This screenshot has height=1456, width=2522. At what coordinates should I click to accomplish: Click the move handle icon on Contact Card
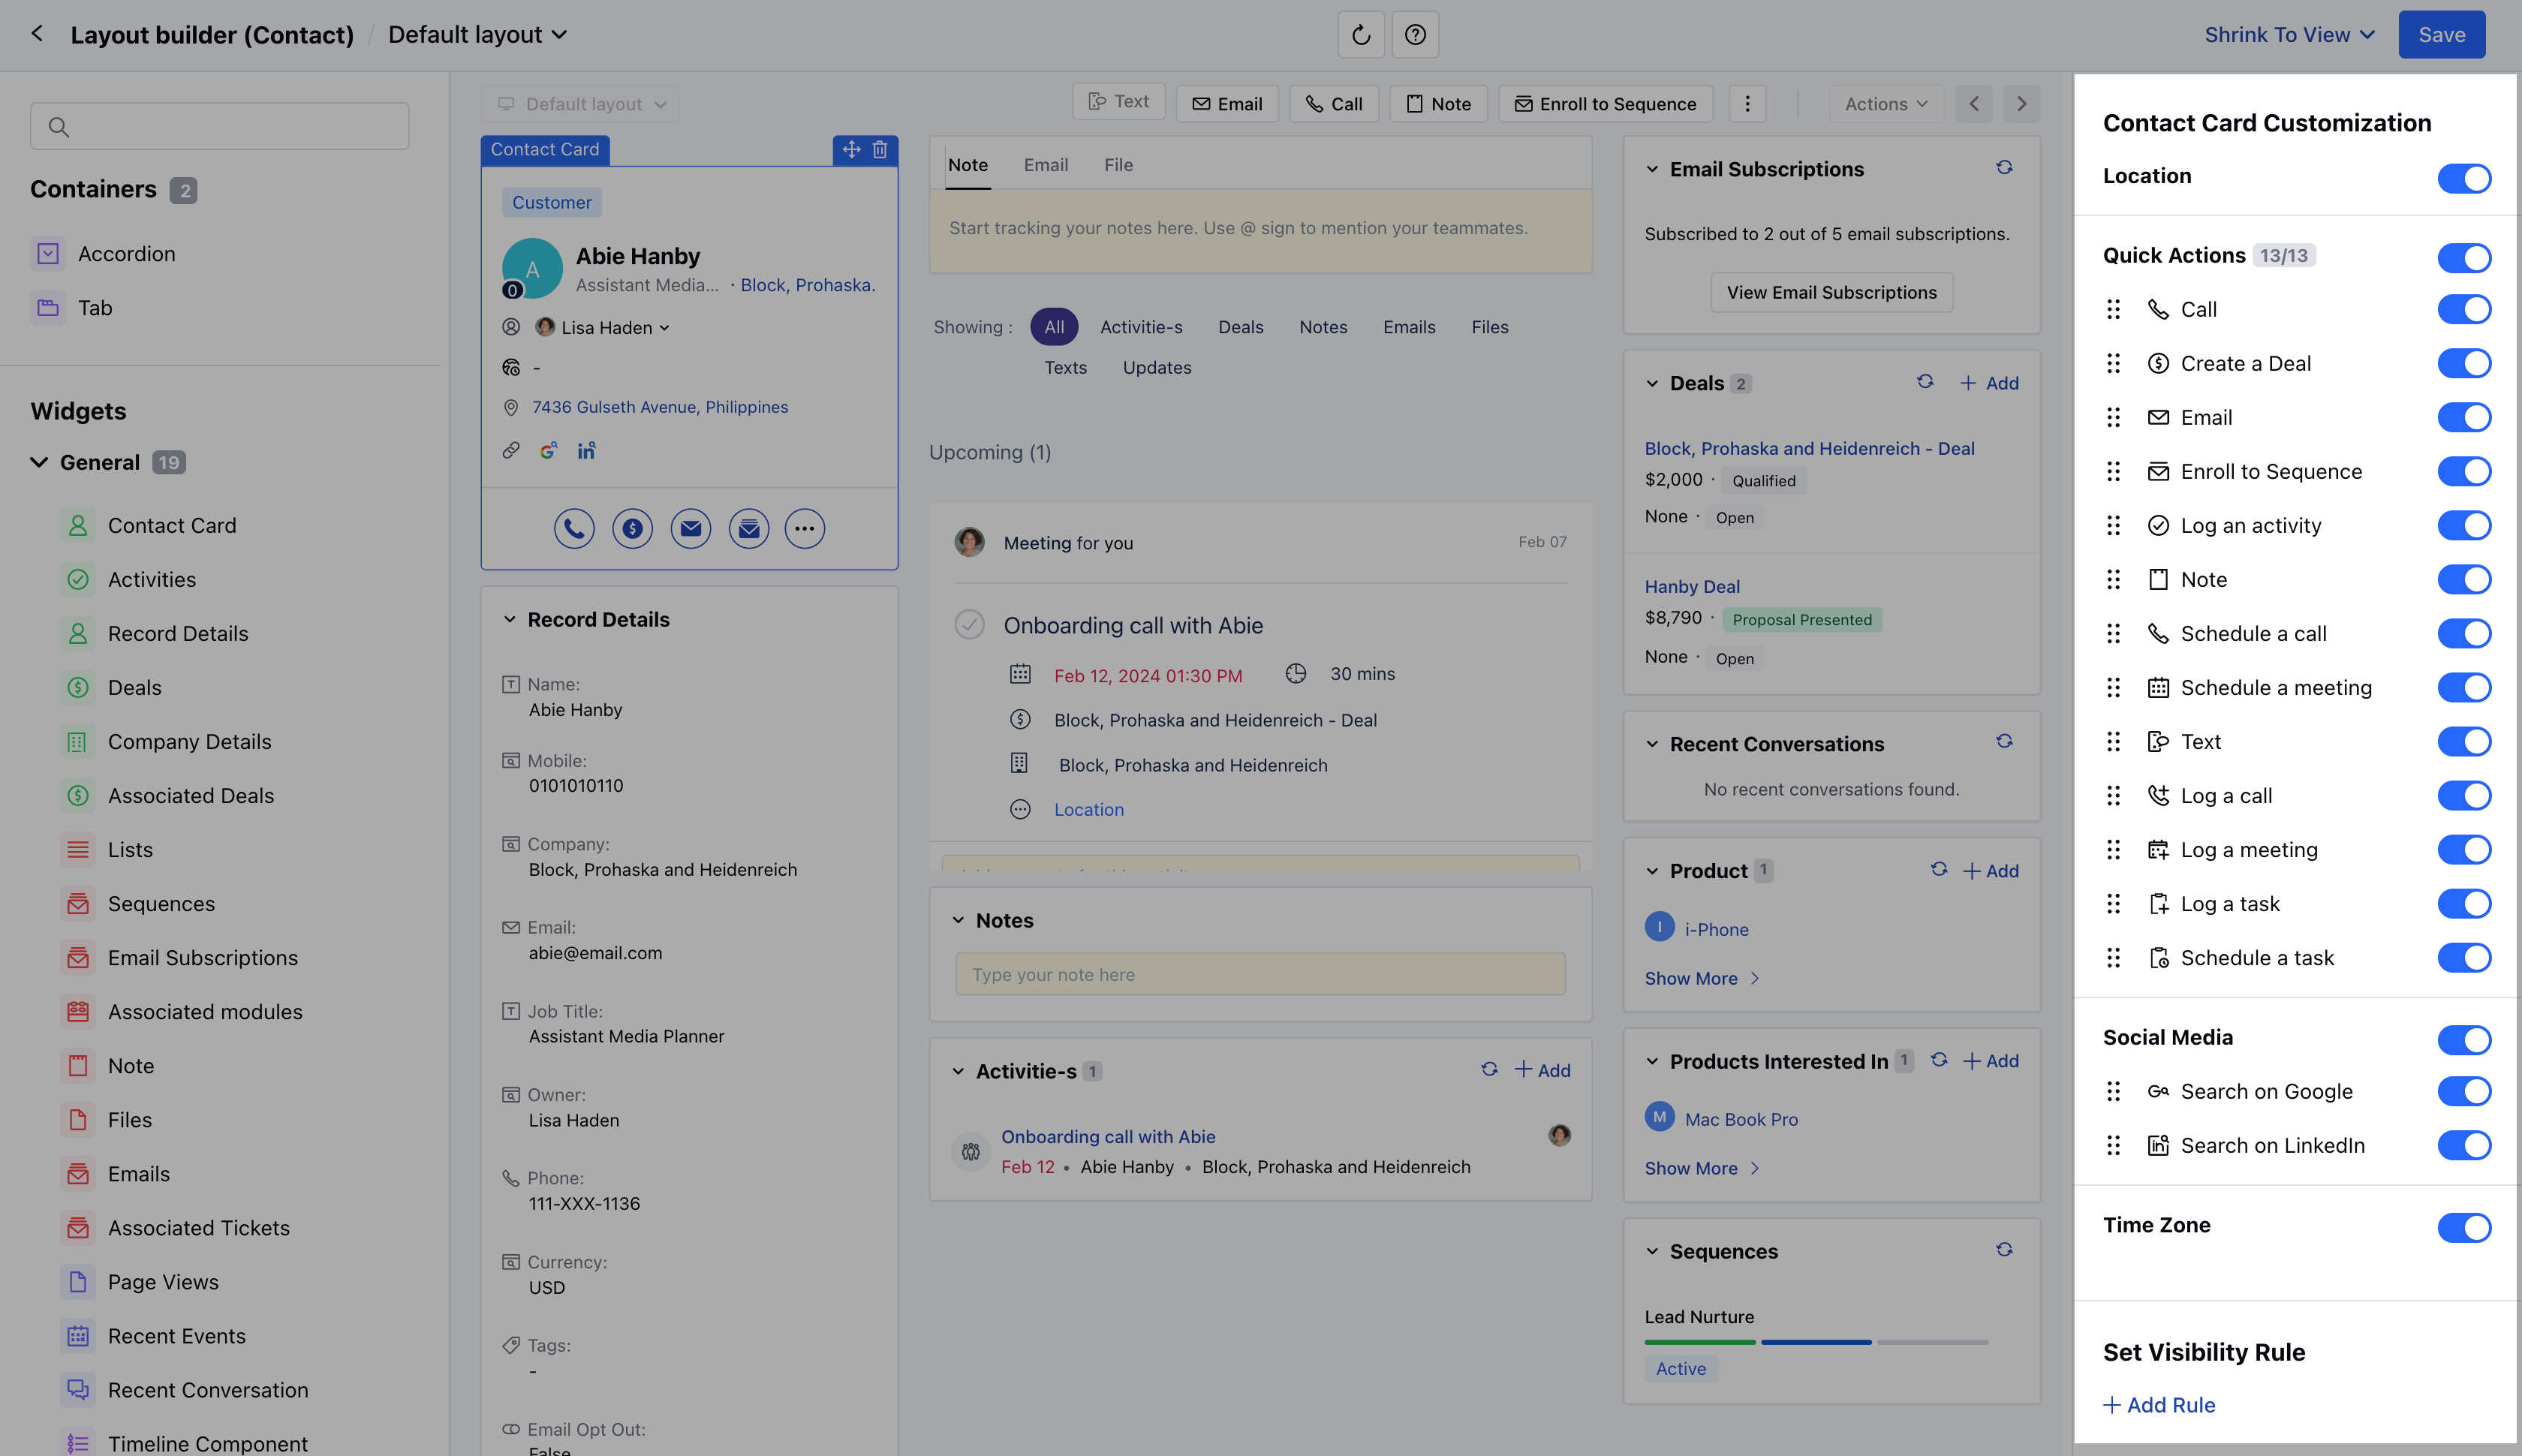click(851, 150)
